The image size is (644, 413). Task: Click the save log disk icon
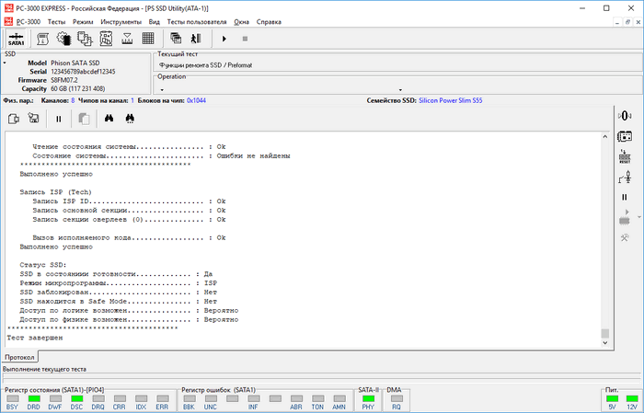[33, 119]
